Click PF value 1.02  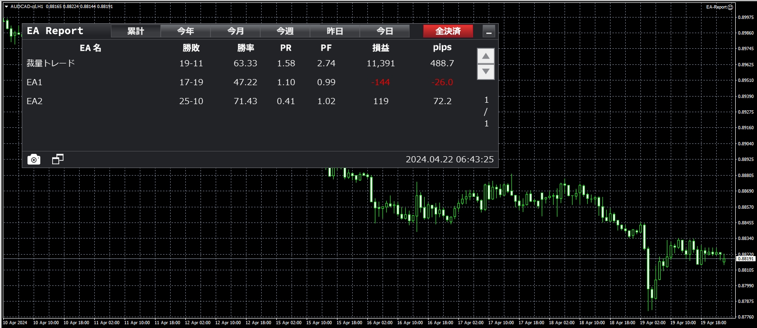click(326, 101)
